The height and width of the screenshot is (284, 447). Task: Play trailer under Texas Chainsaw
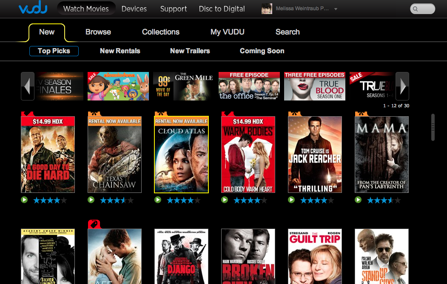click(x=91, y=200)
